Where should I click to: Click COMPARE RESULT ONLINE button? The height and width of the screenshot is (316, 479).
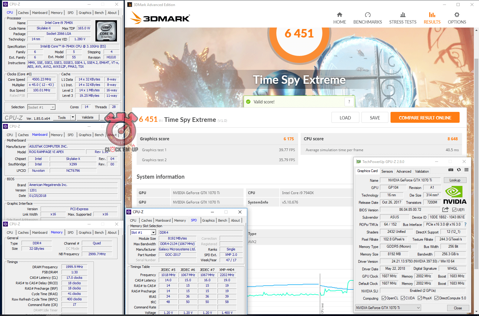(x=425, y=118)
